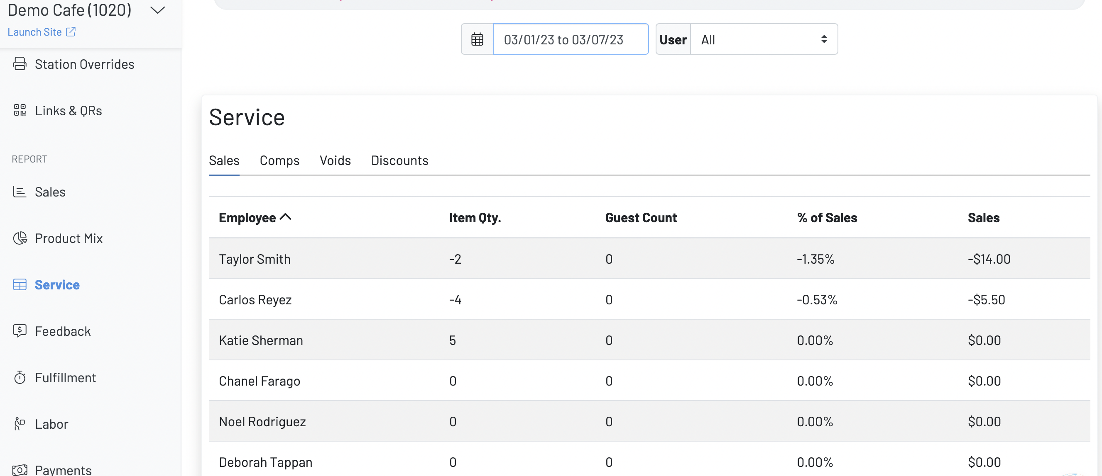Viewport: 1102px width, 476px height.
Task: Click the Links & QRs QR-code icon
Action: pos(20,110)
